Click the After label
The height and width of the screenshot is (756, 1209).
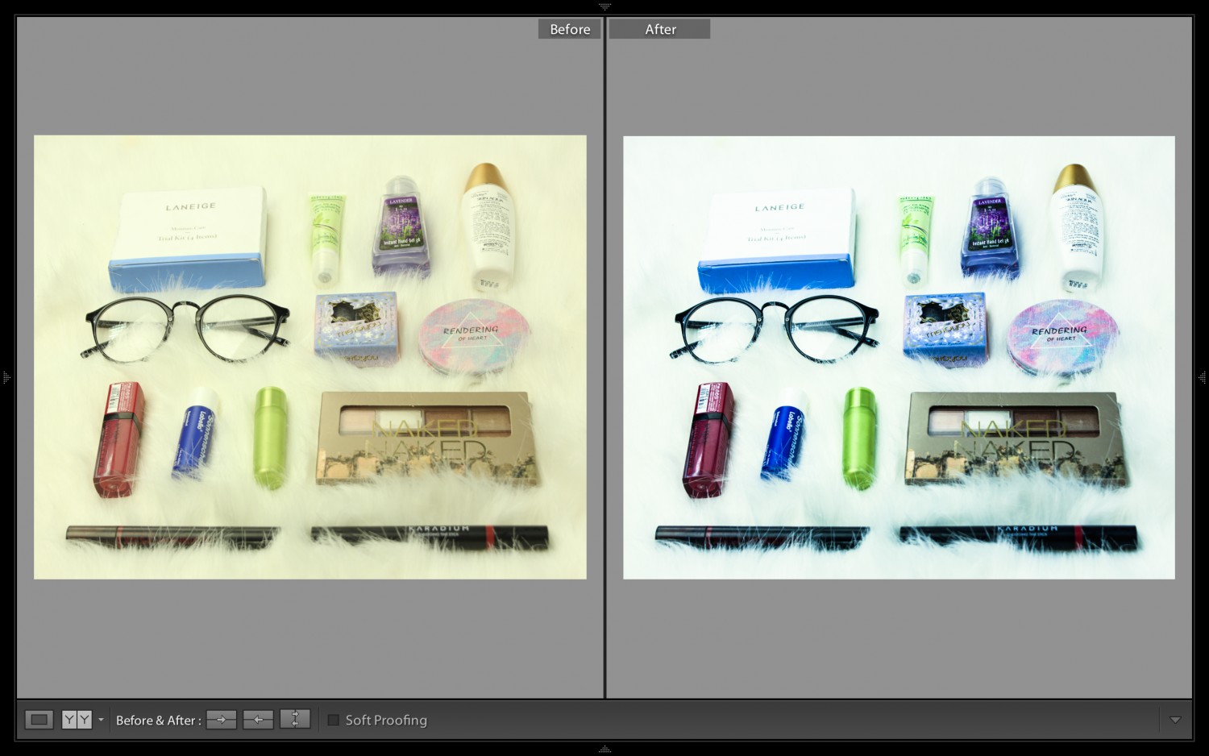click(659, 29)
